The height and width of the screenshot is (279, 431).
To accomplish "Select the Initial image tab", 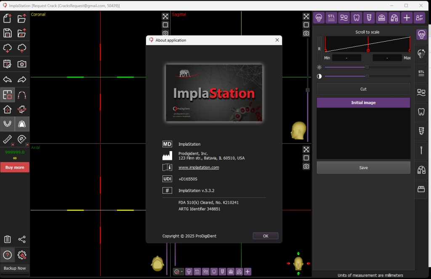I will [x=363, y=103].
